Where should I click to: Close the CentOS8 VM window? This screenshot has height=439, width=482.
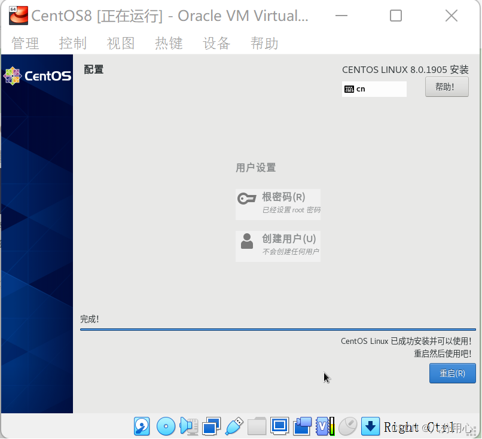click(x=452, y=16)
